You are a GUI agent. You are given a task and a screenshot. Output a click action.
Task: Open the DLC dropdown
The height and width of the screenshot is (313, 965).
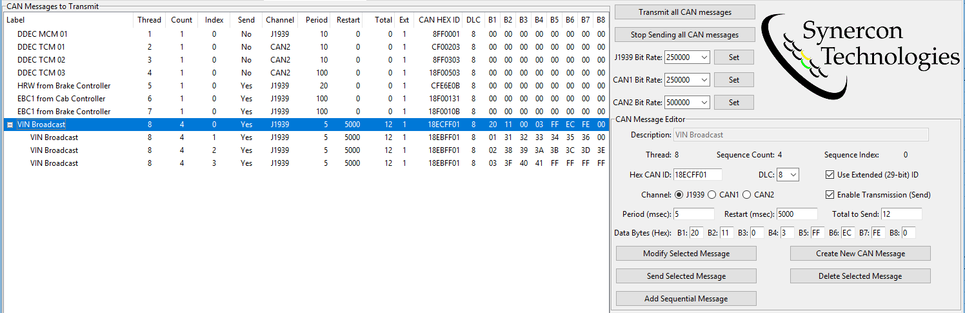tap(793, 175)
